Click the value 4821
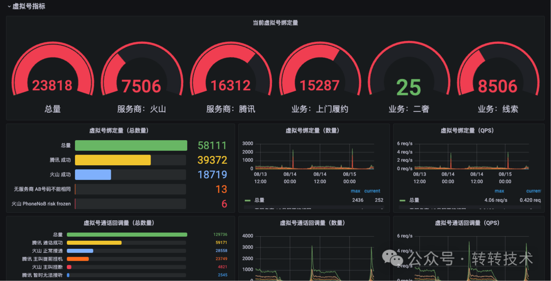Screen dimensions: 551x281 point(222,267)
